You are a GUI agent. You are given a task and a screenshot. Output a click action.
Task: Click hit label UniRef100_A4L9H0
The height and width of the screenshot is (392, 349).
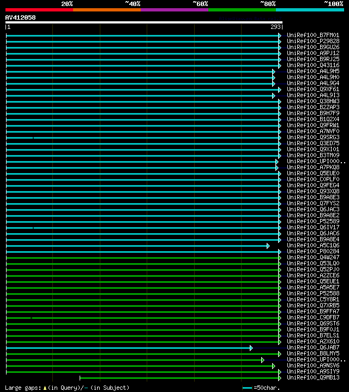click(313, 77)
